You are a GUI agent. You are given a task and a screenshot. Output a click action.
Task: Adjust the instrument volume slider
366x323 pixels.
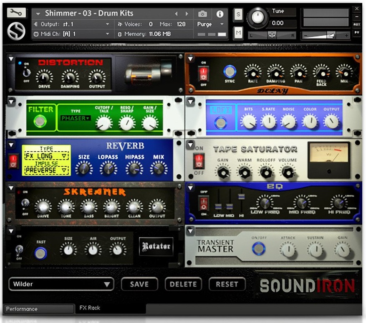[x=326, y=36]
